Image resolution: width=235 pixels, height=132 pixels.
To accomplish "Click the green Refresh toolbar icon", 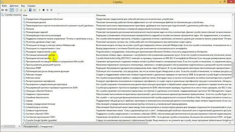I will [x=21, y=10].
